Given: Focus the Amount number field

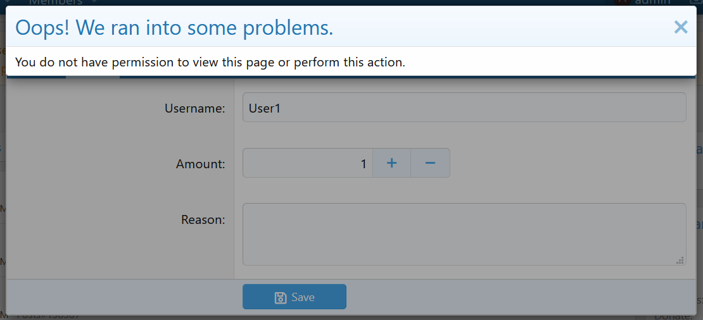Looking at the screenshot, I should coord(308,163).
